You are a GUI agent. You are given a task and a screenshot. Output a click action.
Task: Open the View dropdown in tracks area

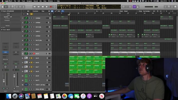[x=43, y=11]
